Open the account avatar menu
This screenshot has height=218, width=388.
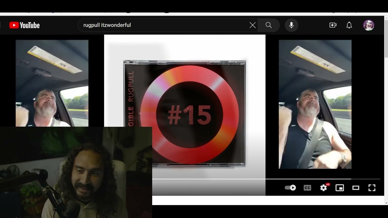pos(369,25)
